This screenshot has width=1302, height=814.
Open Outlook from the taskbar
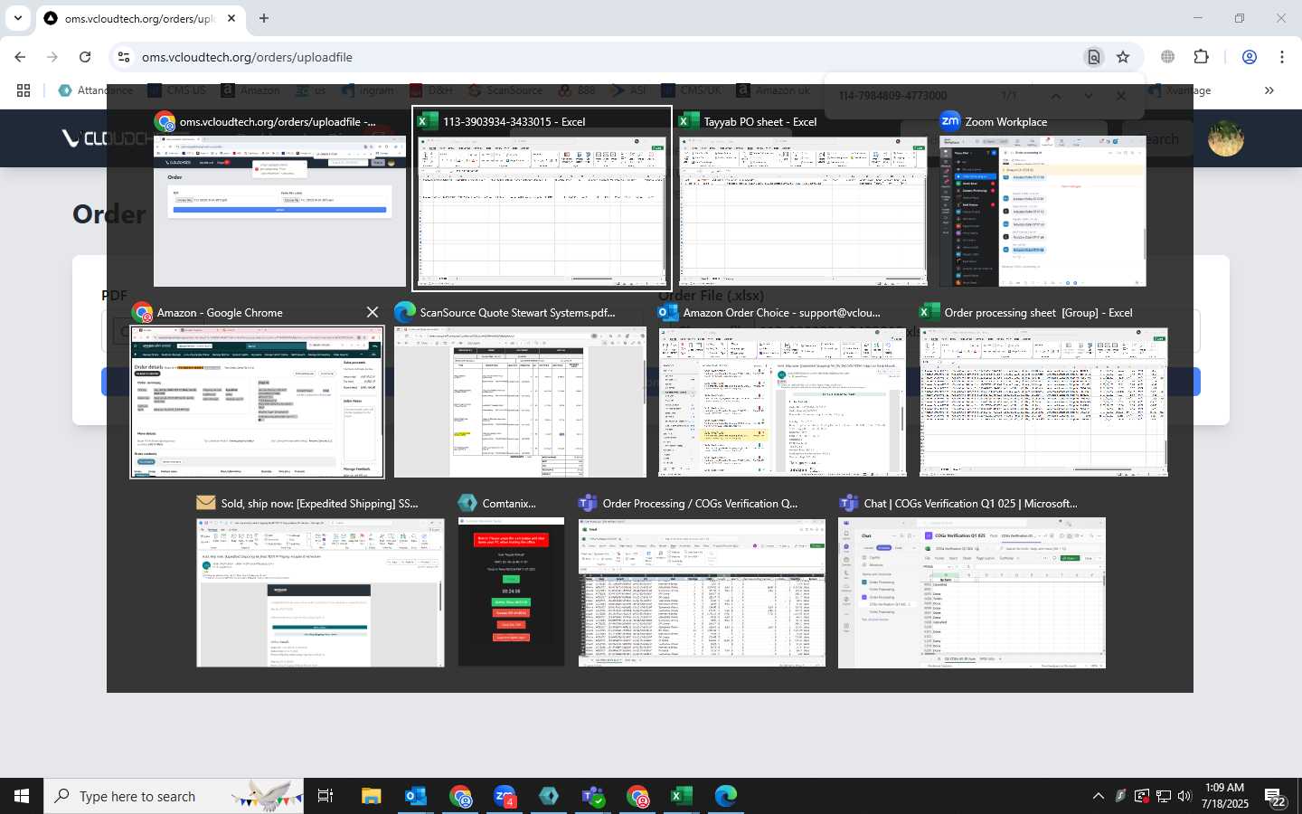click(416, 796)
